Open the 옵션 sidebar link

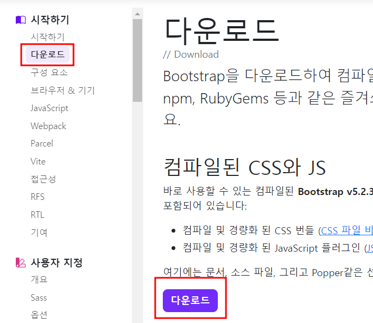tap(39, 315)
